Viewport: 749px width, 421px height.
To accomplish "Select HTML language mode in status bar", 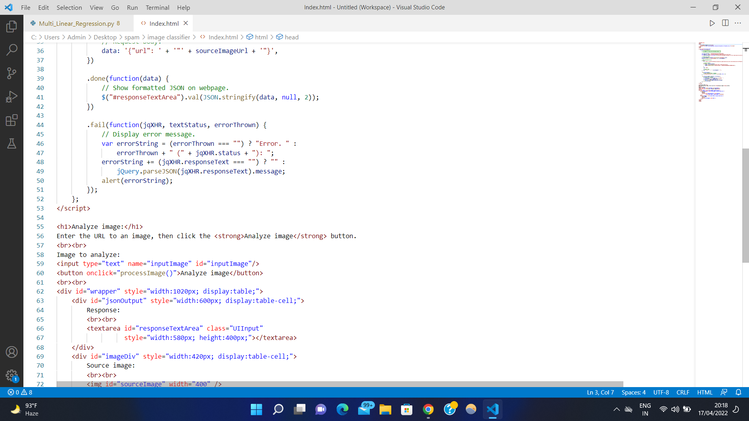I will tap(705, 393).
